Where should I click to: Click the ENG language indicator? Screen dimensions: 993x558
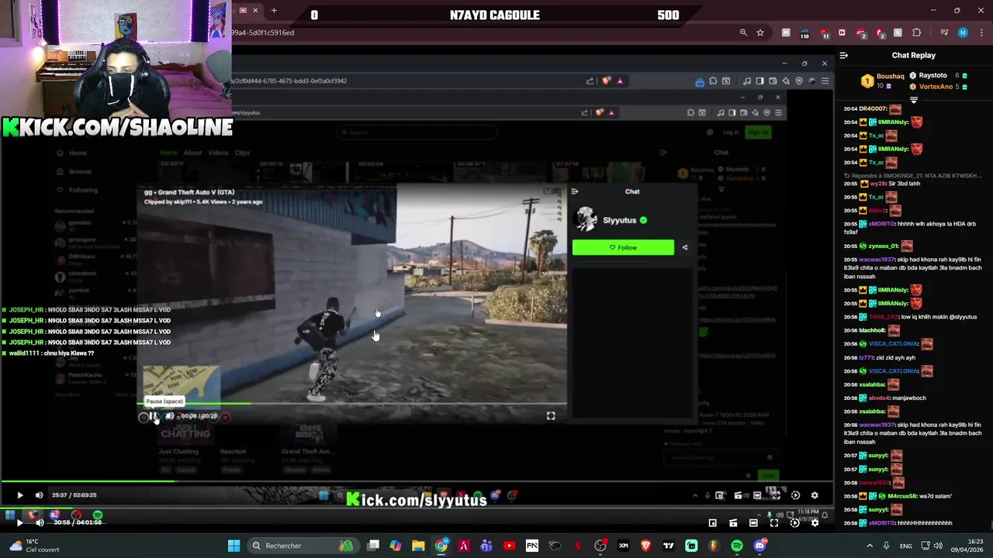coord(905,546)
